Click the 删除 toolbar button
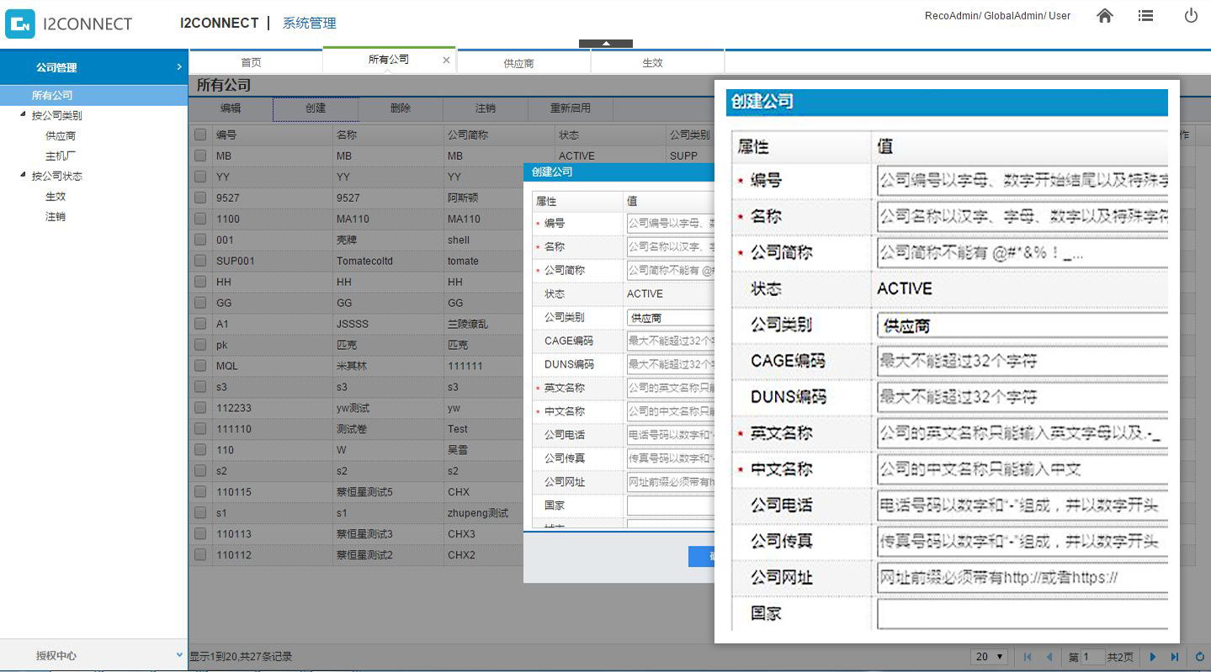Viewport: 1211px width, 672px height. [x=401, y=108]
